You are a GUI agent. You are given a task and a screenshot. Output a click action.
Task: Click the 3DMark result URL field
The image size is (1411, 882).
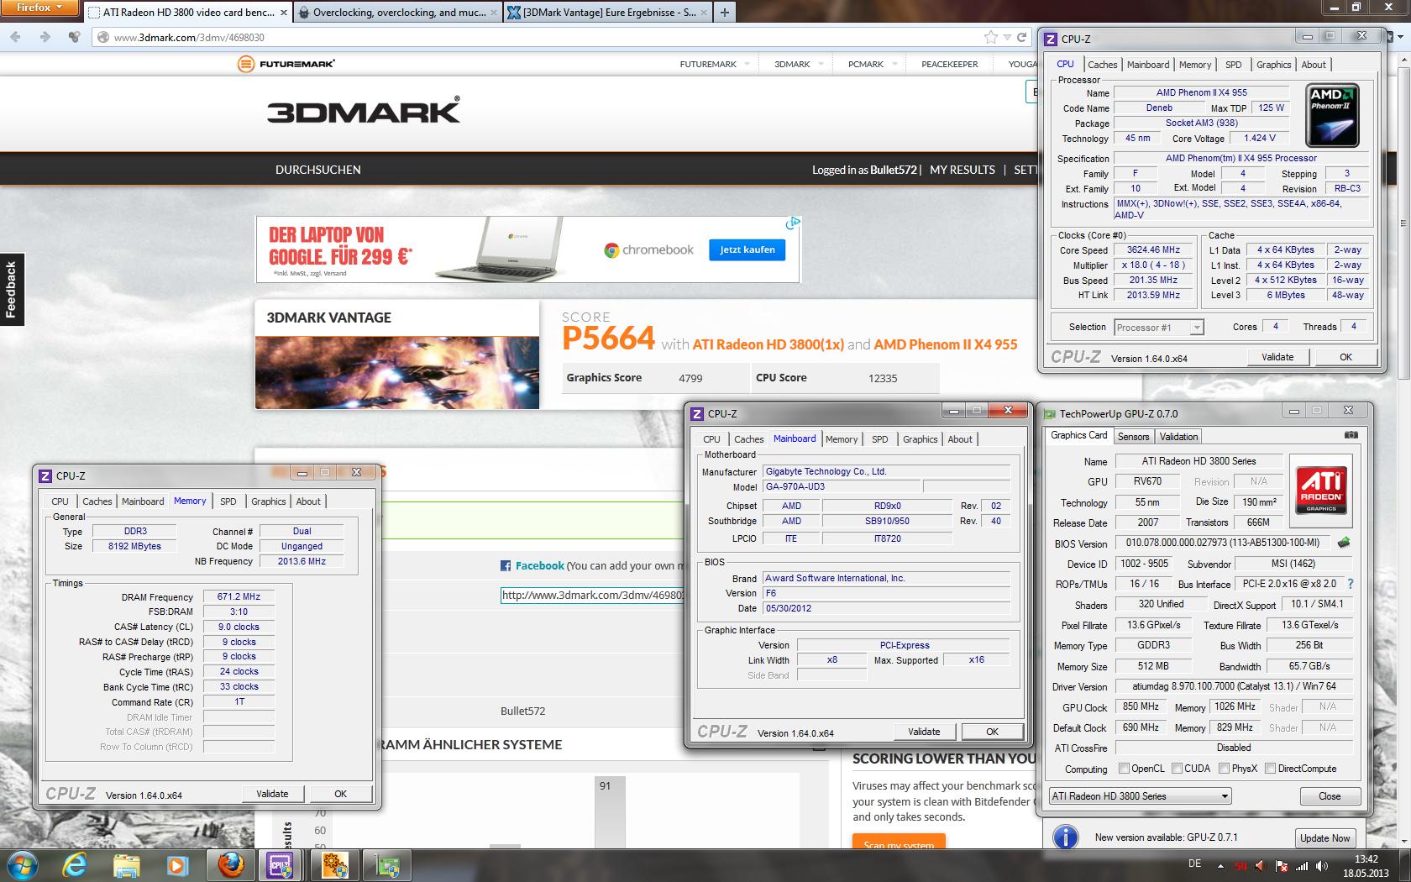(593, 595)
